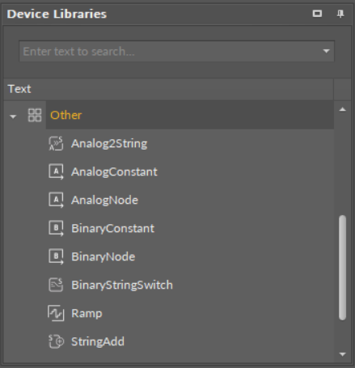
Task: Click the BinaryConstant component icon
Action: (56, 228)
